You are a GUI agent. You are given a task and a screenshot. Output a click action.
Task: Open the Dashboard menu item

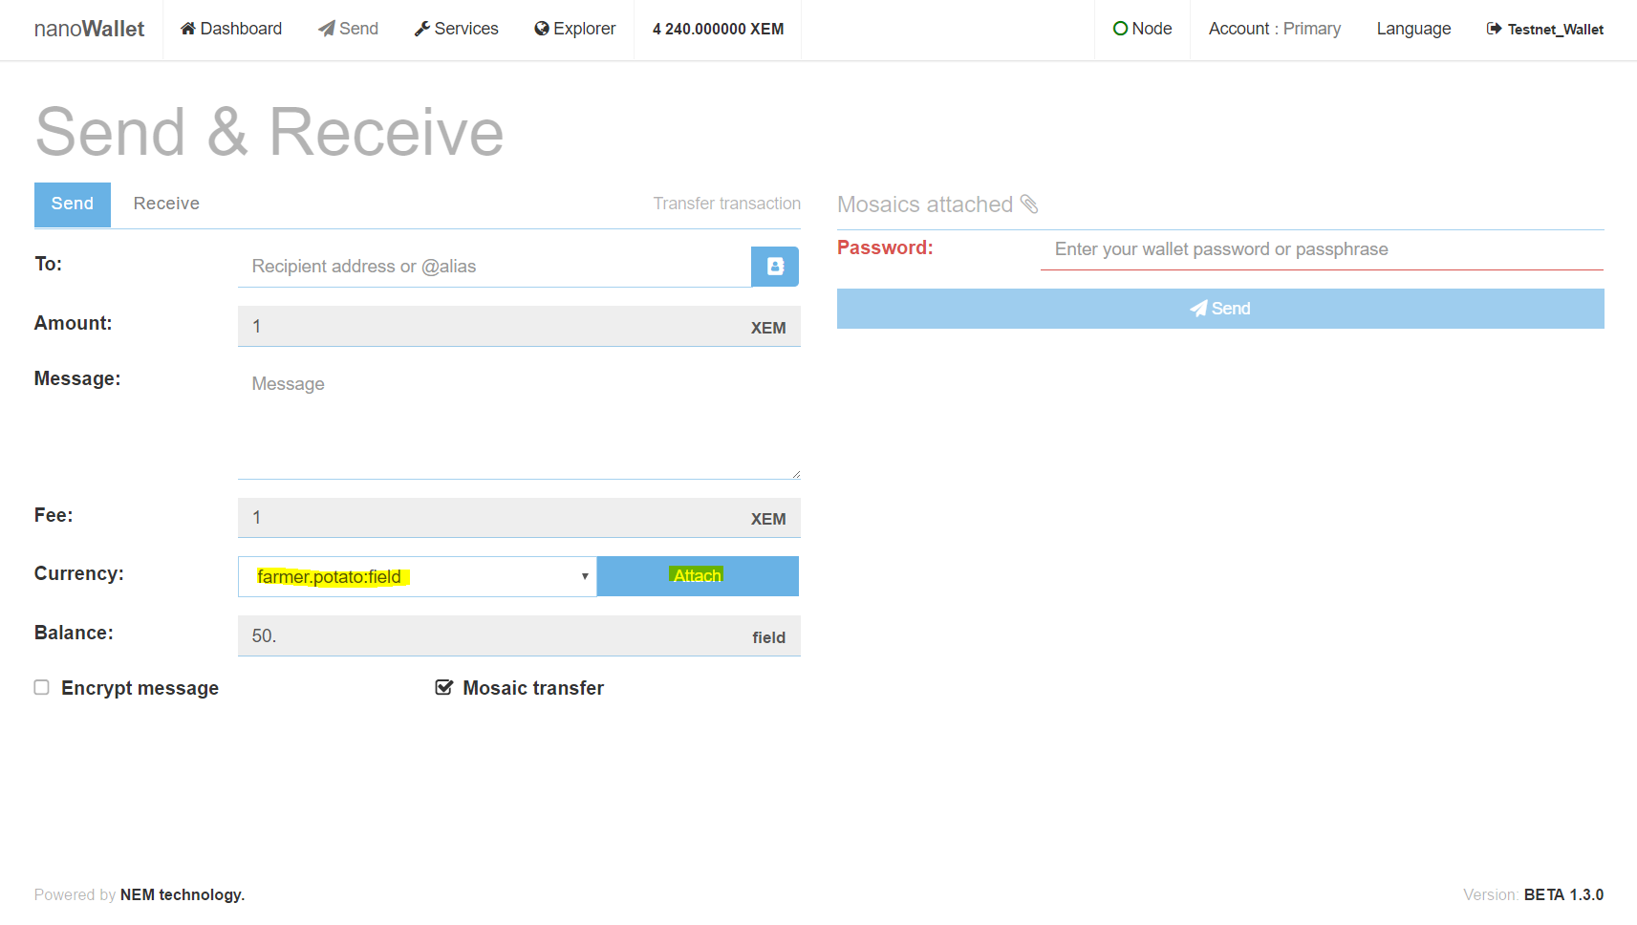point(231,29)
